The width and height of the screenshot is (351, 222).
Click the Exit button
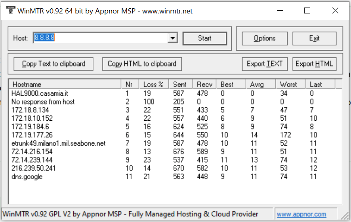[x=314, y=38]
